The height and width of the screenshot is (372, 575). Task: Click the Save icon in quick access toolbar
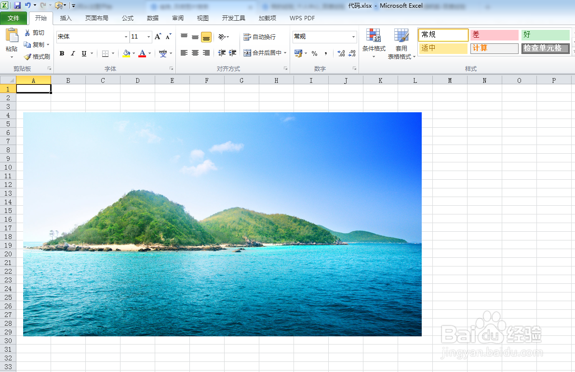pos(17,5)
